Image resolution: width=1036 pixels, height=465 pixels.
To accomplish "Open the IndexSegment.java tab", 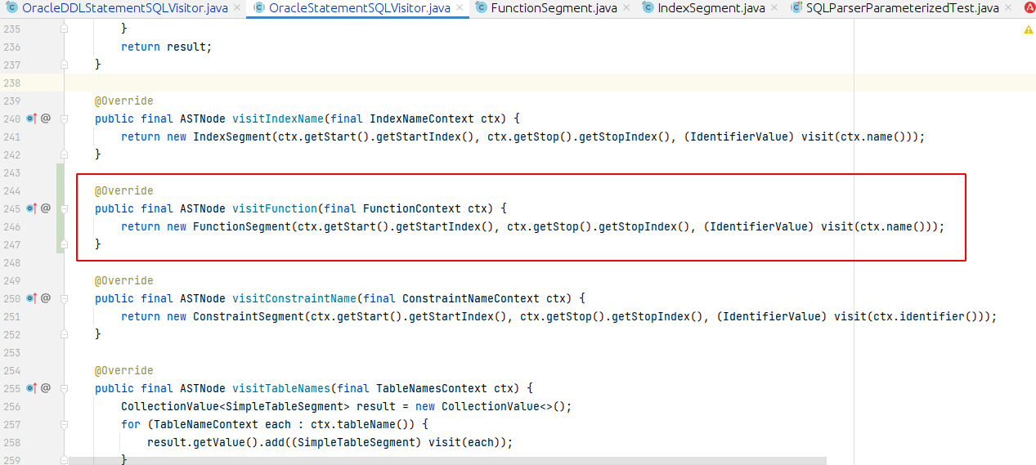I will click(711, 8).
